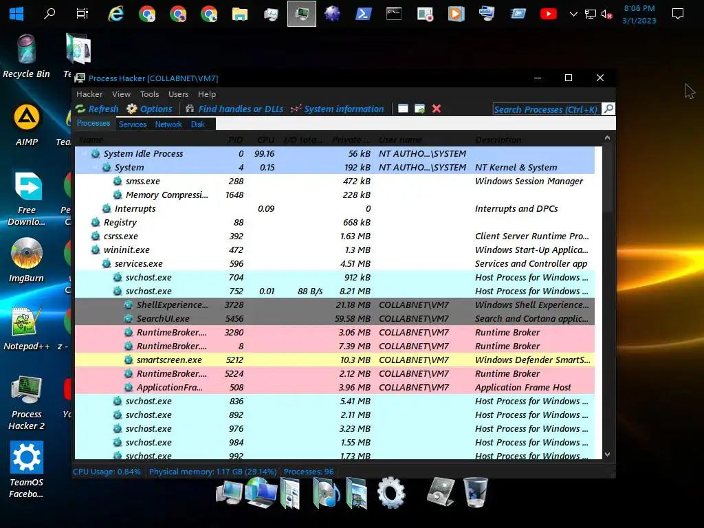
Task: Click Physical memory status bar entry
Action: pyautogui.click(x=213, y=472)
